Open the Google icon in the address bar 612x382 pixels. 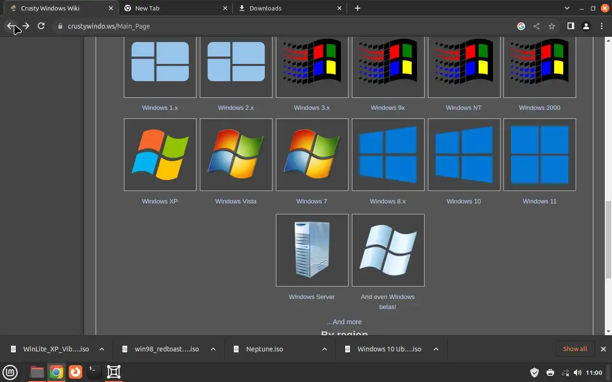pos(521,26)
